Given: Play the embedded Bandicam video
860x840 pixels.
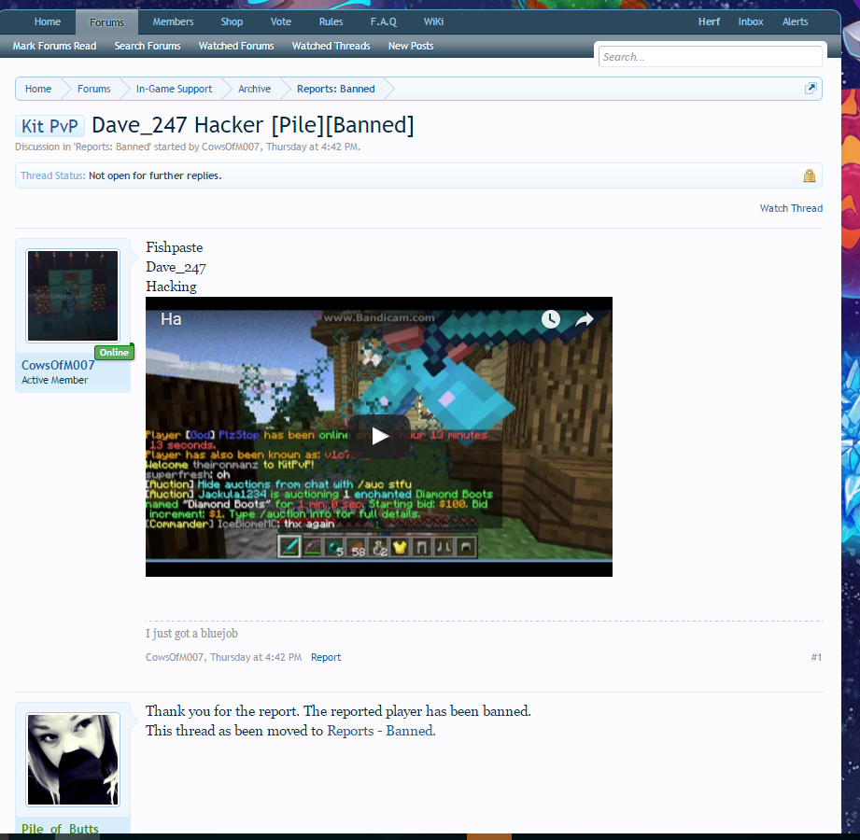Looking at the screenshot, I should [379, 437].
